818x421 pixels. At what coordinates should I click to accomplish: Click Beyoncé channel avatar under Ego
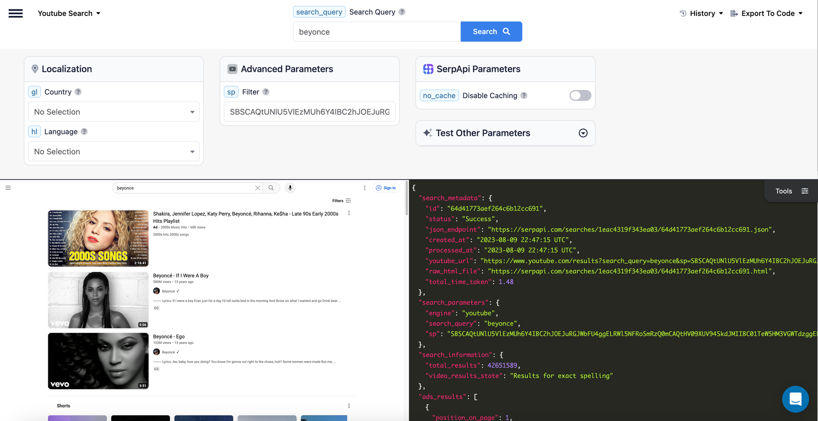tap(156, 352)
